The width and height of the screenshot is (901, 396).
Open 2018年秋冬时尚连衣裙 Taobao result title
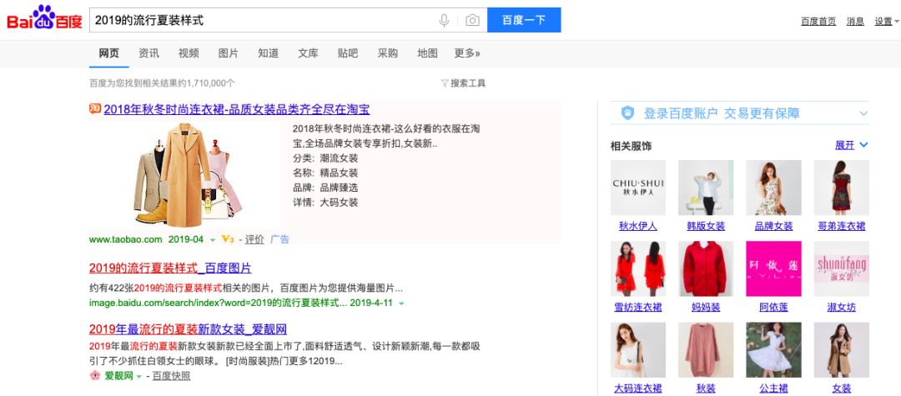click(x=237, y=109)
